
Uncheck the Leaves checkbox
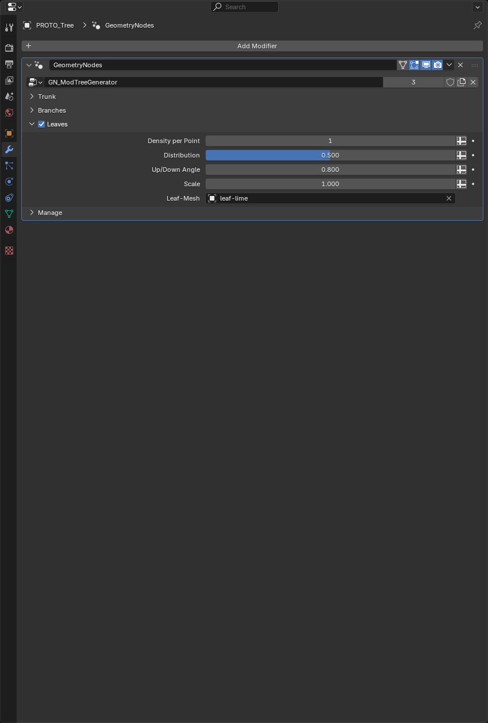(x=41, y=124)
